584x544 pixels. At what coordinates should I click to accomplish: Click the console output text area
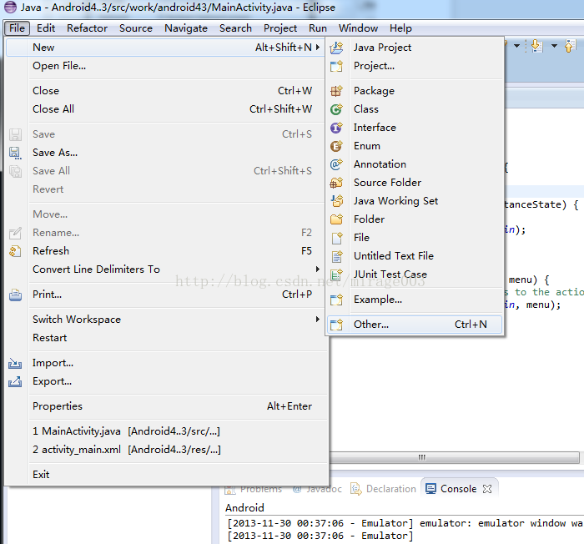click(x=405, y=530)
